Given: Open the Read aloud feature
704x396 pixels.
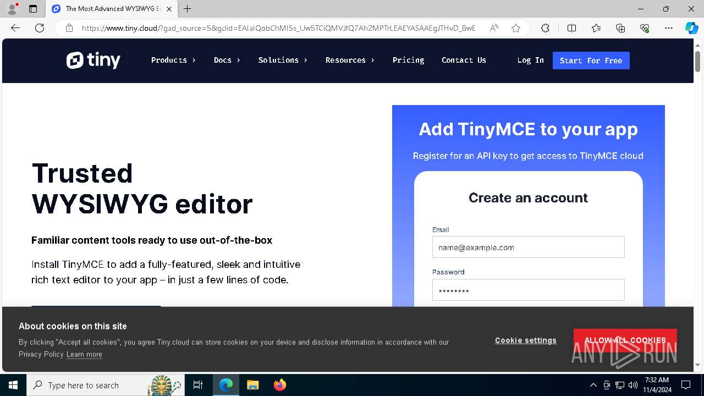Looking at the screenshot, I should tap(494, 28).
